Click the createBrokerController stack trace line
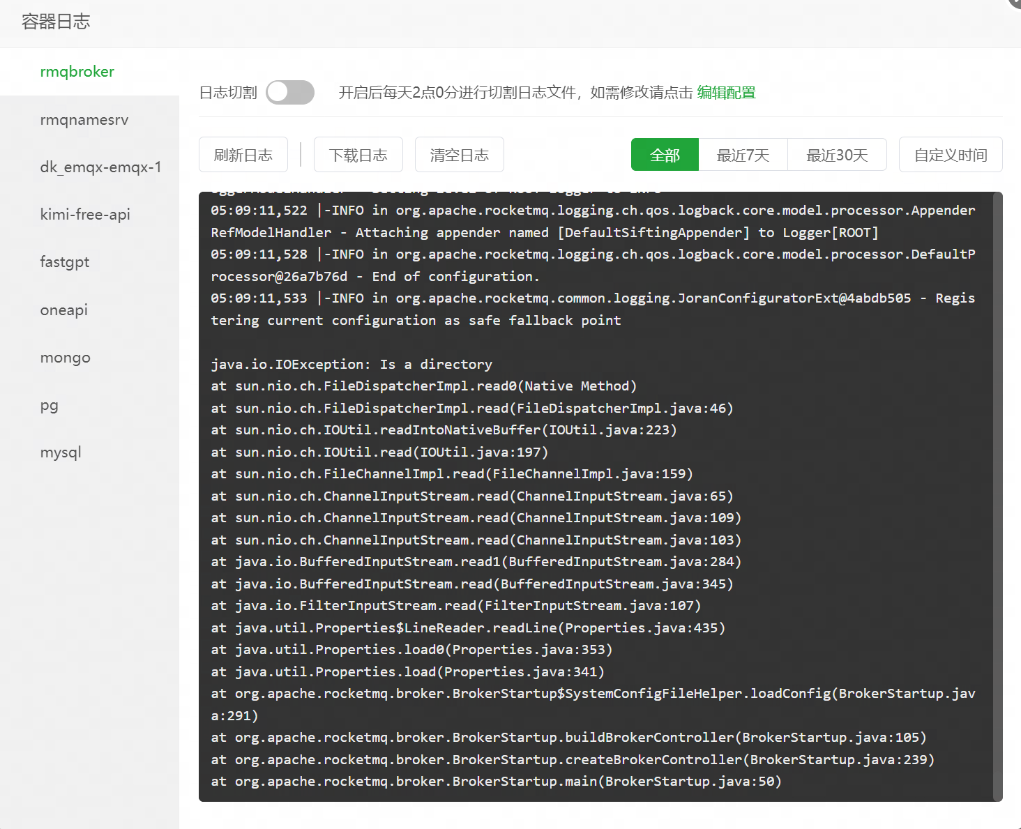 coord(573,759)
